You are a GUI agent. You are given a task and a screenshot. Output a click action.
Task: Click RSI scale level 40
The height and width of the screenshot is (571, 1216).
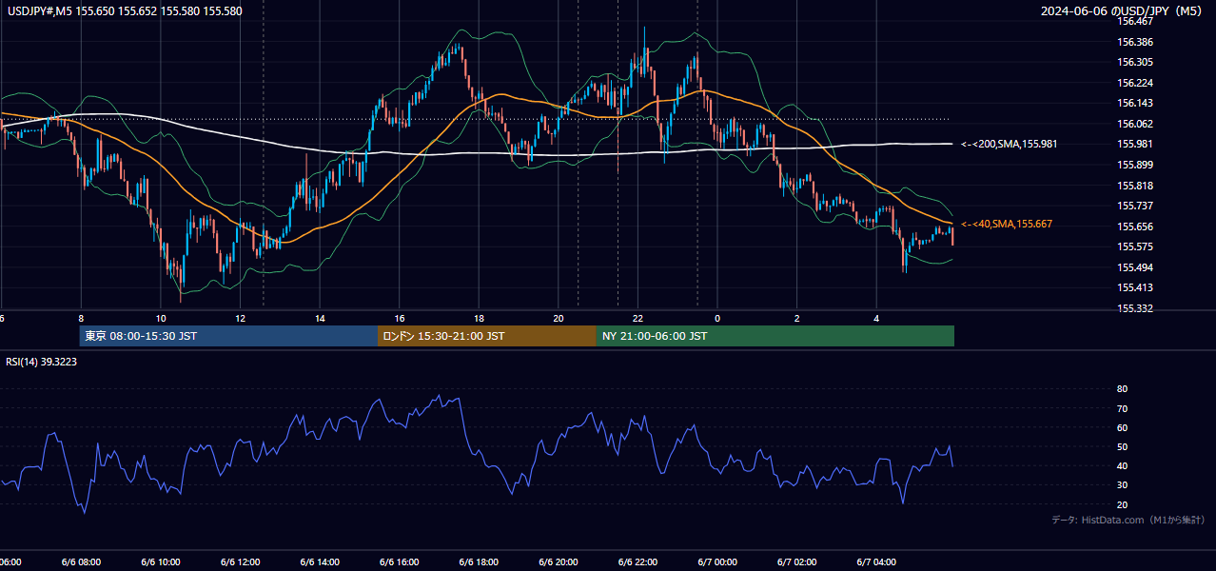[x=1122, y=465]
